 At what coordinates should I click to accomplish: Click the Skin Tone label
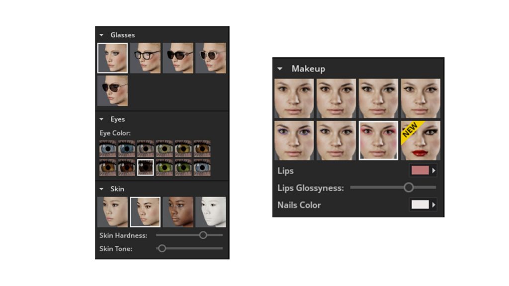point(116,249)
